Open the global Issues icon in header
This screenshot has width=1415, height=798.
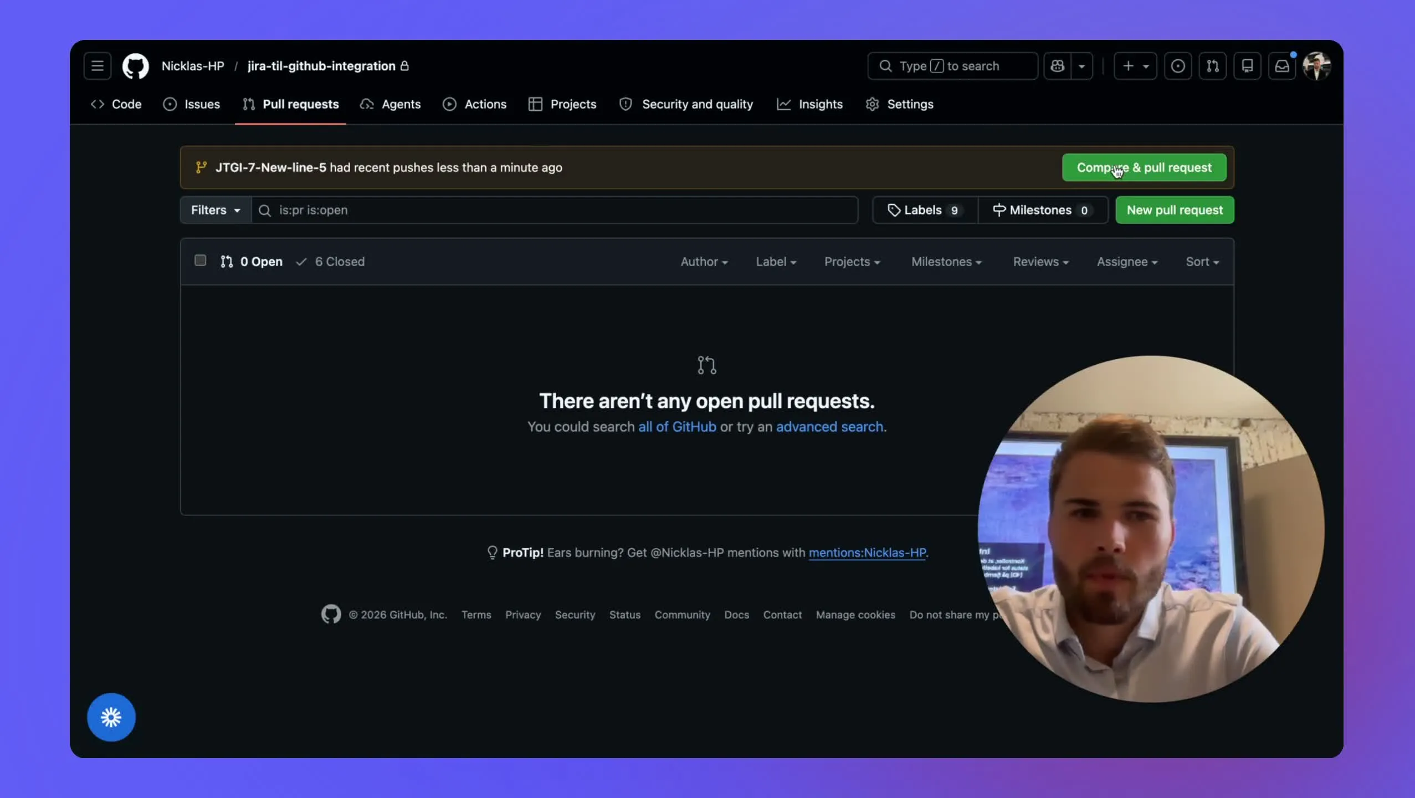[x=1178, y=66]
